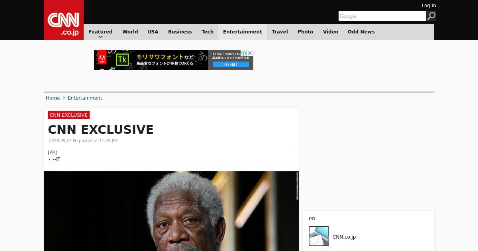Open the USA section

click(x=153, y=32)
